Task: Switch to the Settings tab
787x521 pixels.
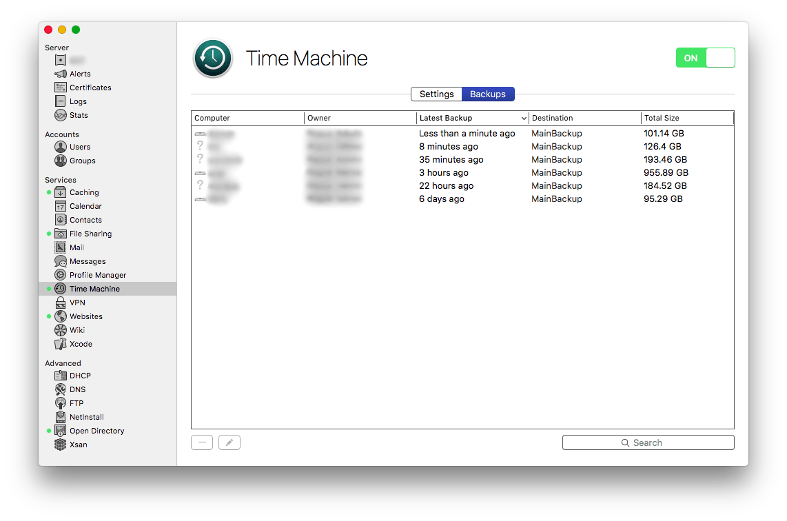Action: pyautogui.click(x=436, y=94)
